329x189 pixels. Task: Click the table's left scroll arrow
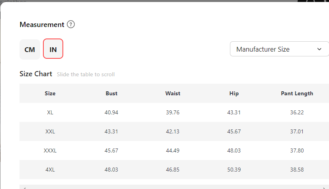tap(23, 187)
